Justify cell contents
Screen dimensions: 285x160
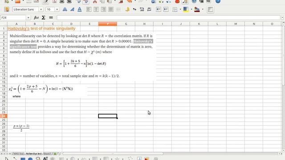(x=111, y=9)
